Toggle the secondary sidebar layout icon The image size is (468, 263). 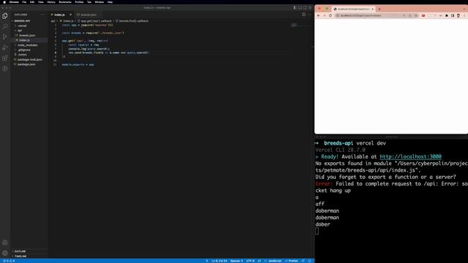click(x=305, y=8)
